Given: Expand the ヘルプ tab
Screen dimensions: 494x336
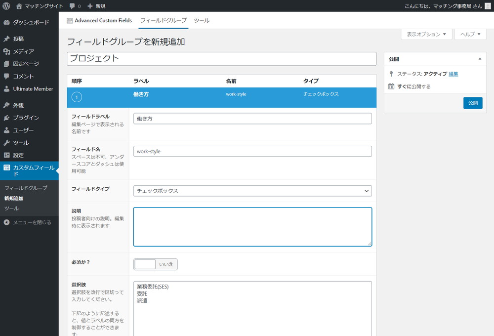Looking at the screenshot, I should (x=470, y=35).
